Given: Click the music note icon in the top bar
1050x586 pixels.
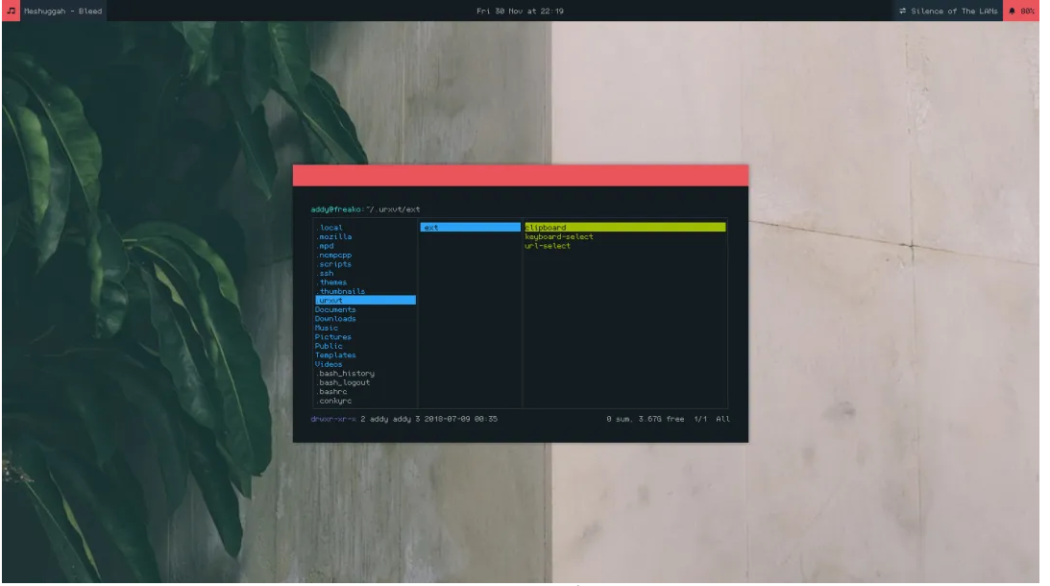Looking at the screenshot, I should (11, 11).
